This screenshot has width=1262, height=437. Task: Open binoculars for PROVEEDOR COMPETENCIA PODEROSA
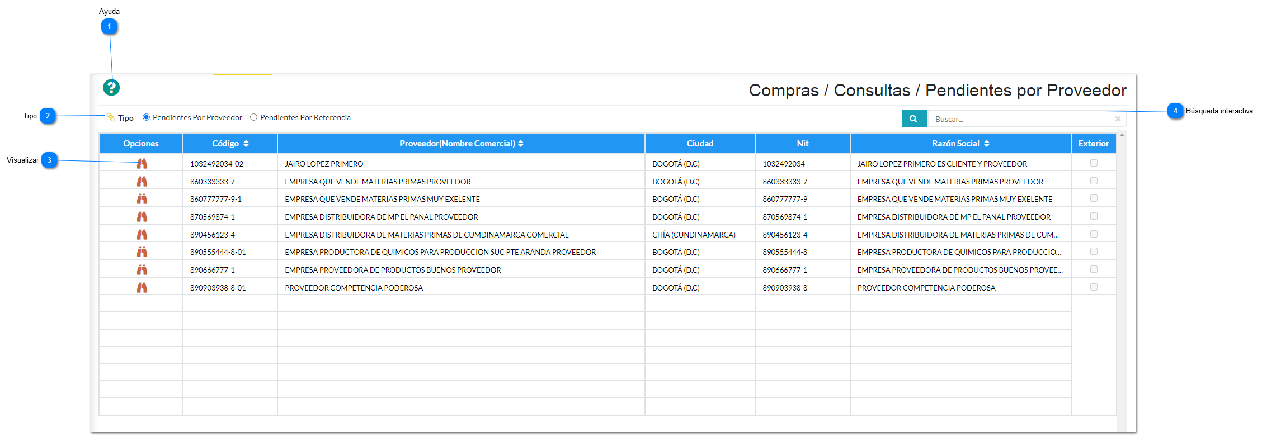(142, 288)
